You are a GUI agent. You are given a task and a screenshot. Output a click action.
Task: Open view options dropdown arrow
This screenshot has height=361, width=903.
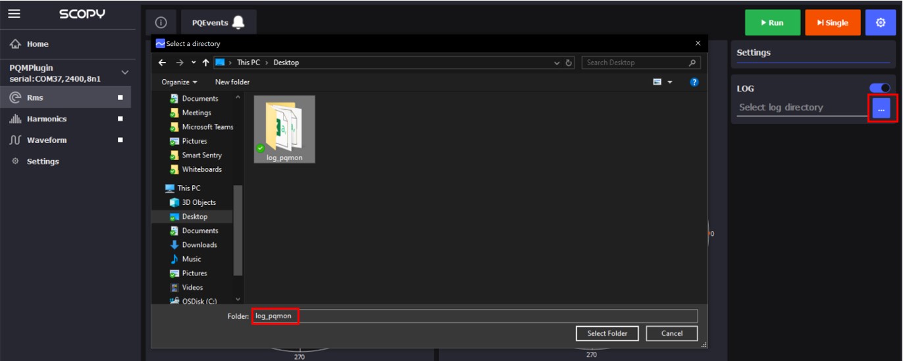click(x=670, y=82)
